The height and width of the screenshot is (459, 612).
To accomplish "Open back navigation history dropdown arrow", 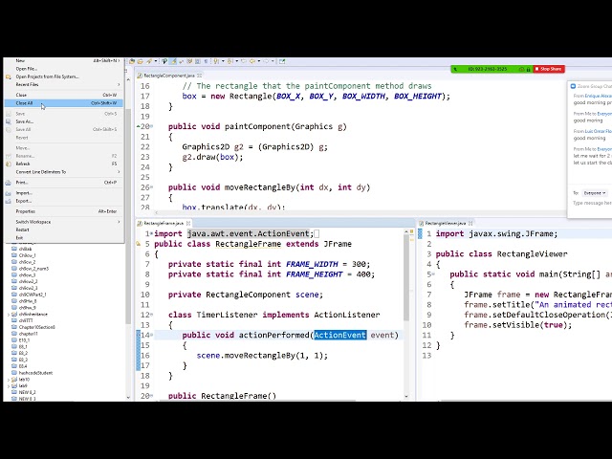I will [258, 61].
